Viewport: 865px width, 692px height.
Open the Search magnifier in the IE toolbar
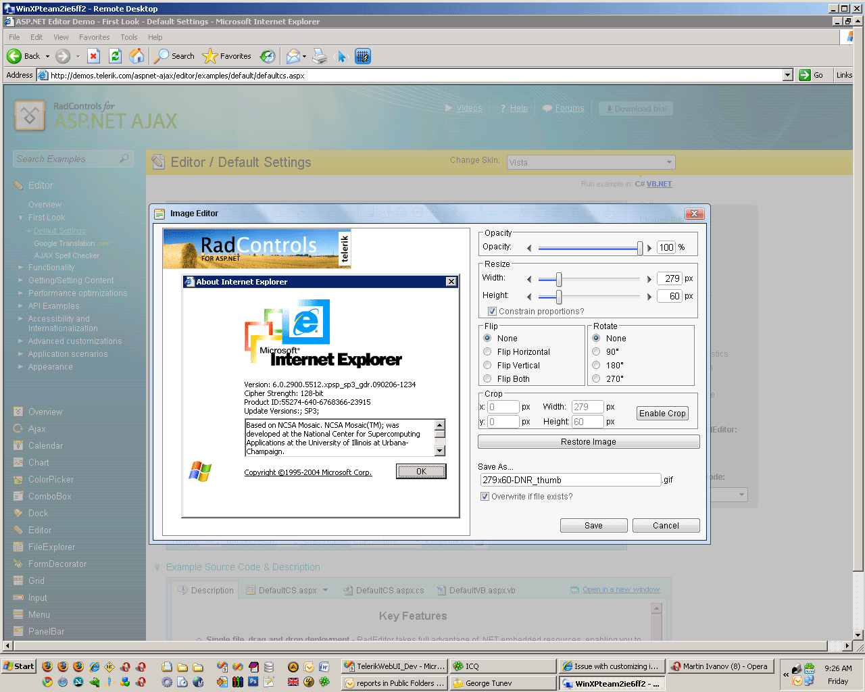click(162, 56)
